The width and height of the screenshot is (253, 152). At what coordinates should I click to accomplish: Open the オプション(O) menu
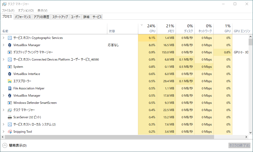click(x=26, y=11)
